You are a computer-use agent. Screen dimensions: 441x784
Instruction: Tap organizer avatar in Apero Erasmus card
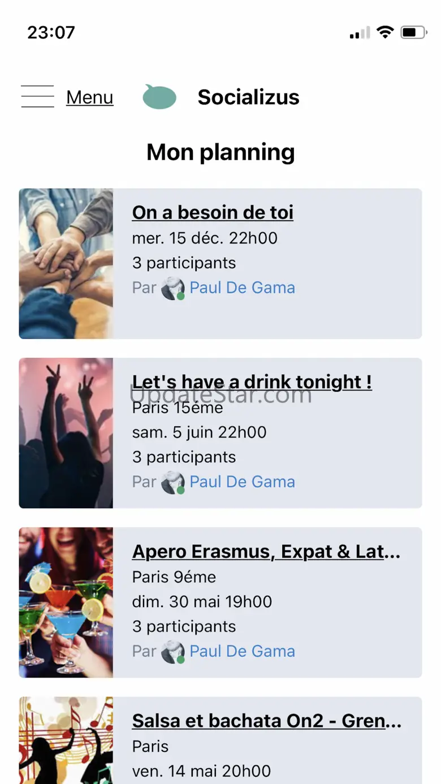(x=172, y=652)
